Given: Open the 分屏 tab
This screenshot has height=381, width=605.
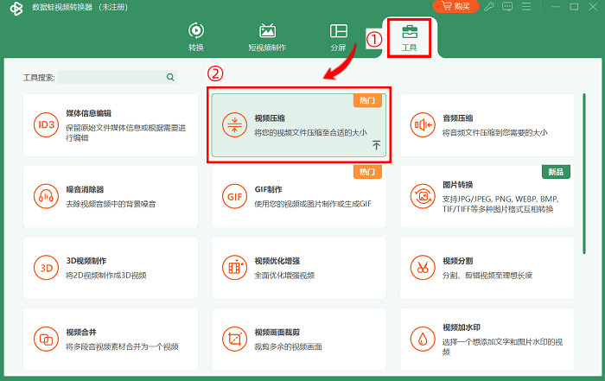Looking at the screenshot, I should coord(339,37).
